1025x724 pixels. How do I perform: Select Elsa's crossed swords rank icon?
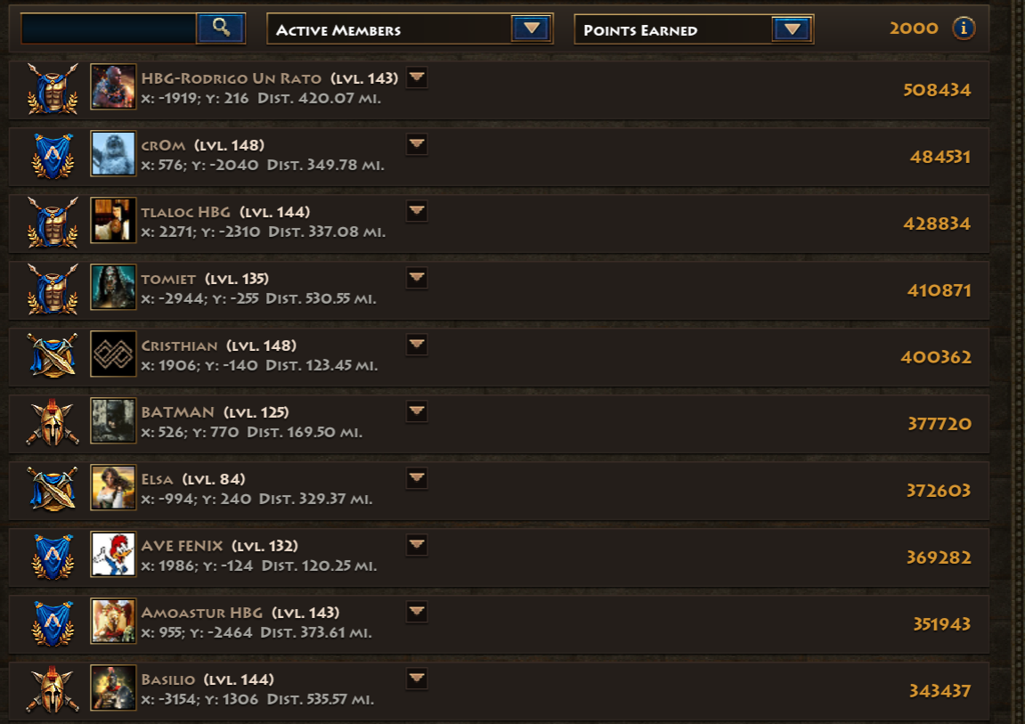[x=53, y=489]
